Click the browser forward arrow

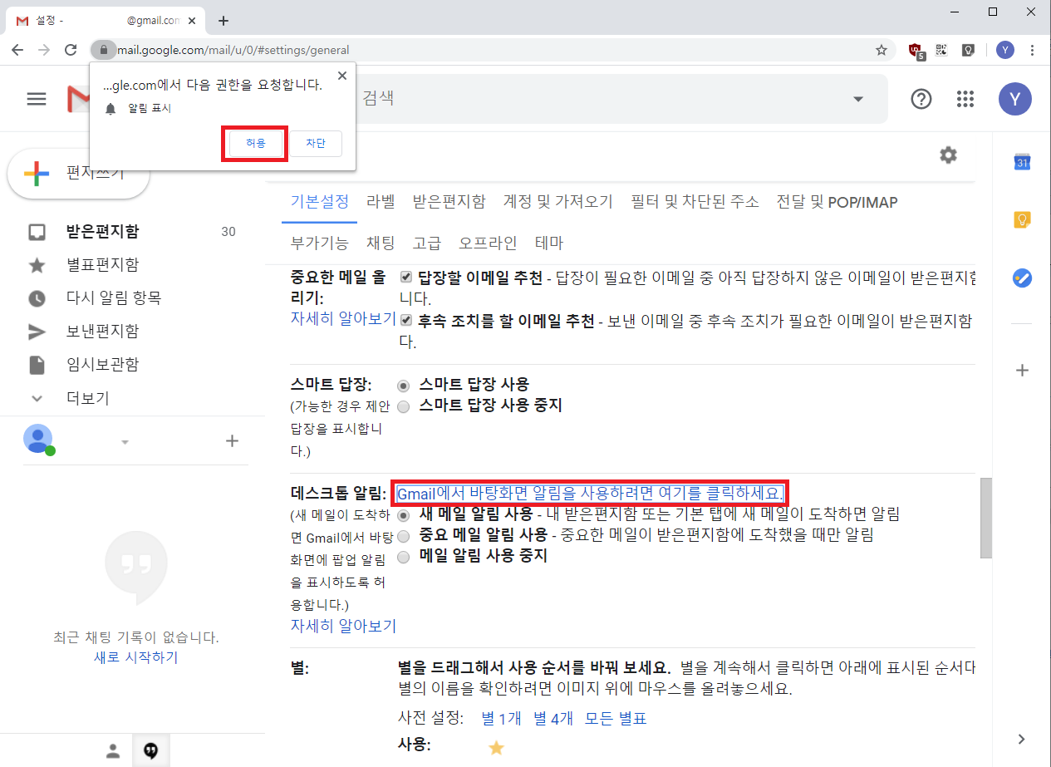44,50
